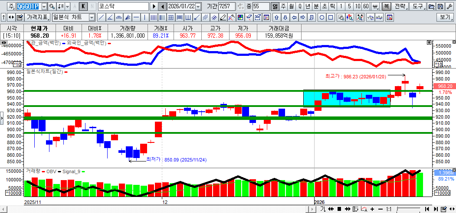The width and height of the screenshot is (456, 213).
Task: Click the 가격지표 price indicator button
Action: (37, 17)
